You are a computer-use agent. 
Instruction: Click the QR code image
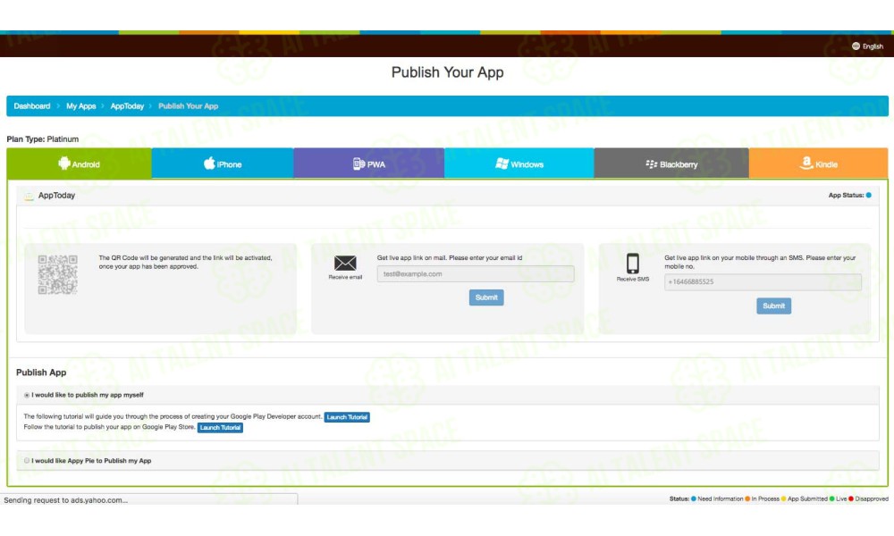(x=57, y=274)
